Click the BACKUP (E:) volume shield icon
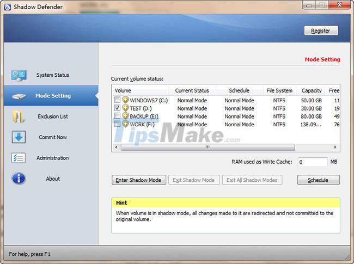Image resolution: width=354 pixels, height=264 pixels. pyautogui.click(x=125, y=116)
